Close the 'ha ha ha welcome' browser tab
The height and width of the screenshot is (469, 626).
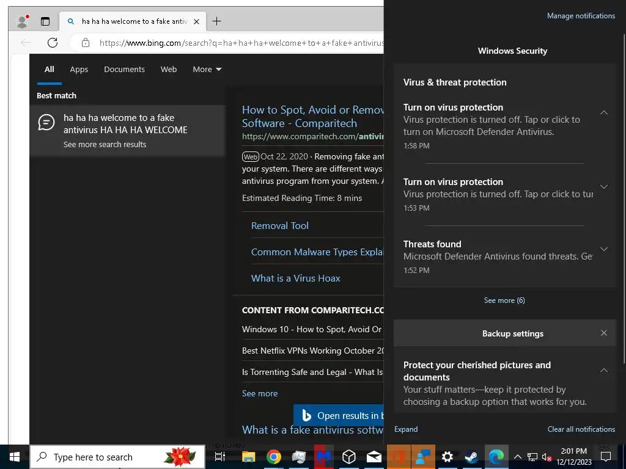196,21
